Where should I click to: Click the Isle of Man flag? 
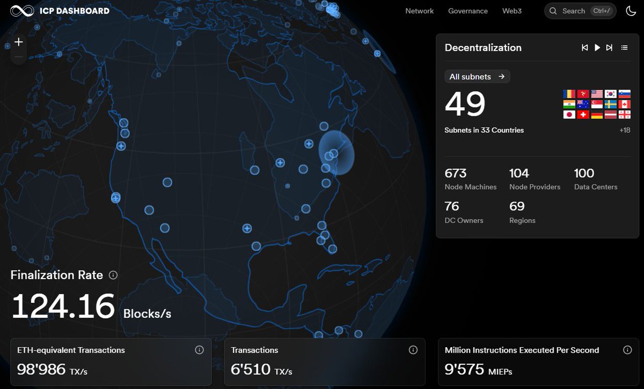coord(583,94)
